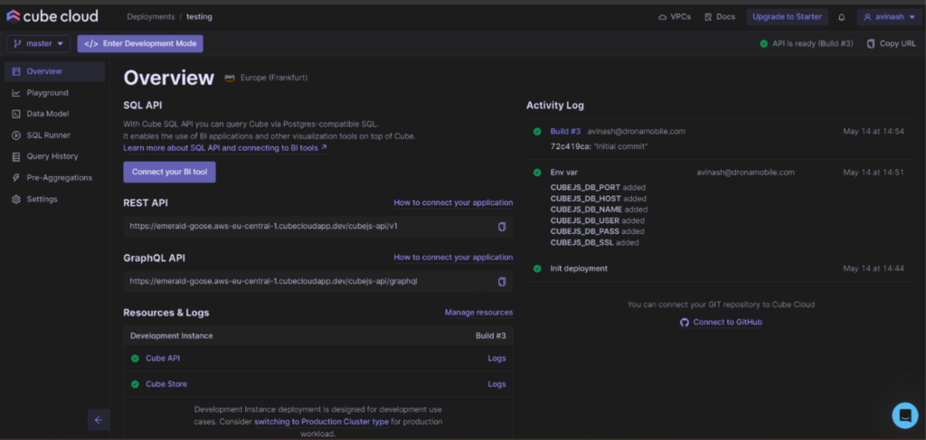The image size is (926, 440).
Task: Open the Docs page
Action: 720,17
